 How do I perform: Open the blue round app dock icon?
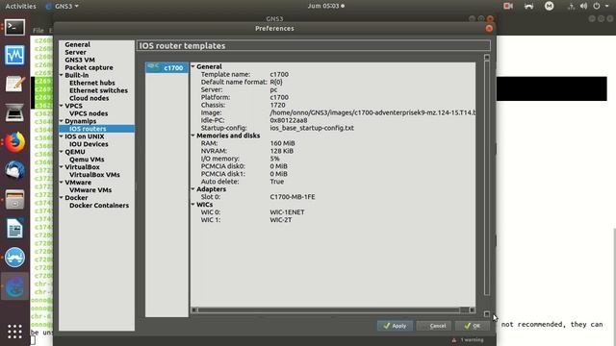(x=14, y=258)
